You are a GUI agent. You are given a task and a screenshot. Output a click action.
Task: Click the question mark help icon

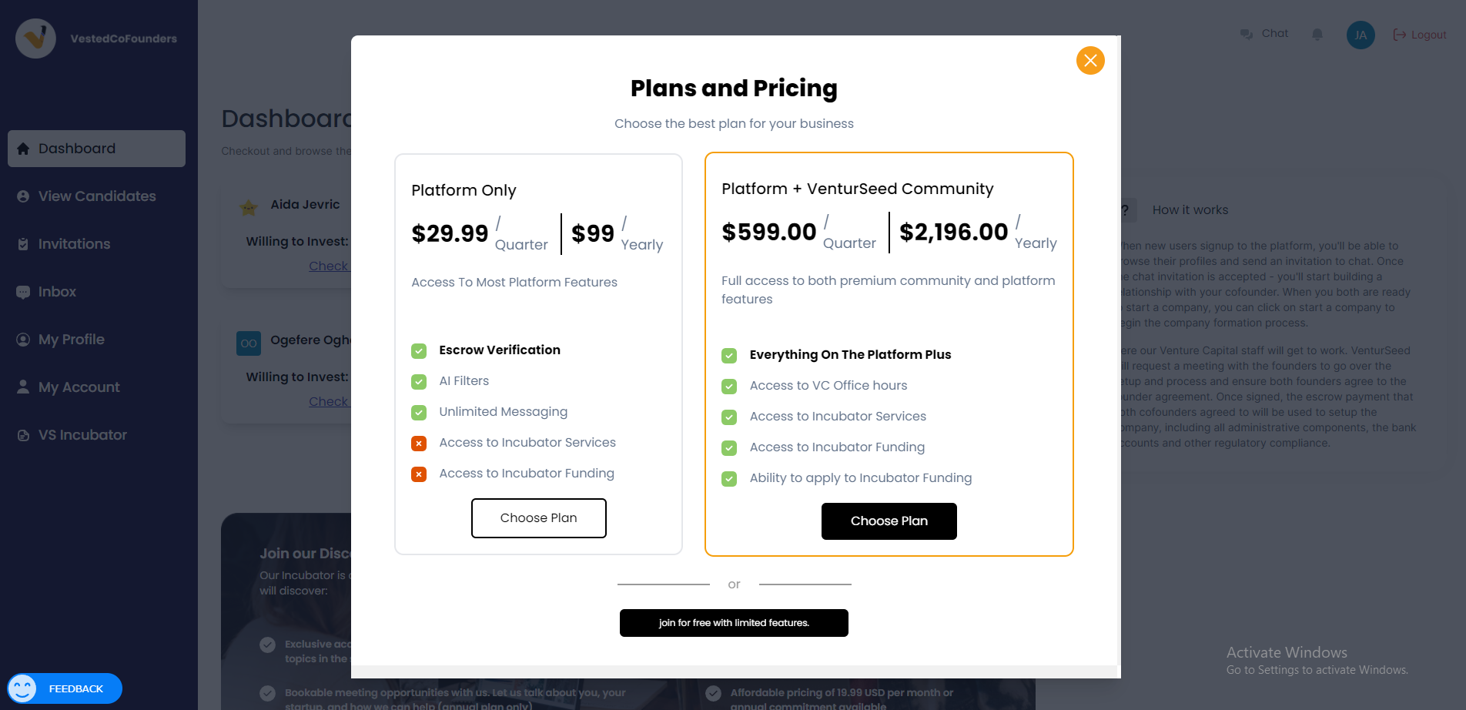point(1126,210)
